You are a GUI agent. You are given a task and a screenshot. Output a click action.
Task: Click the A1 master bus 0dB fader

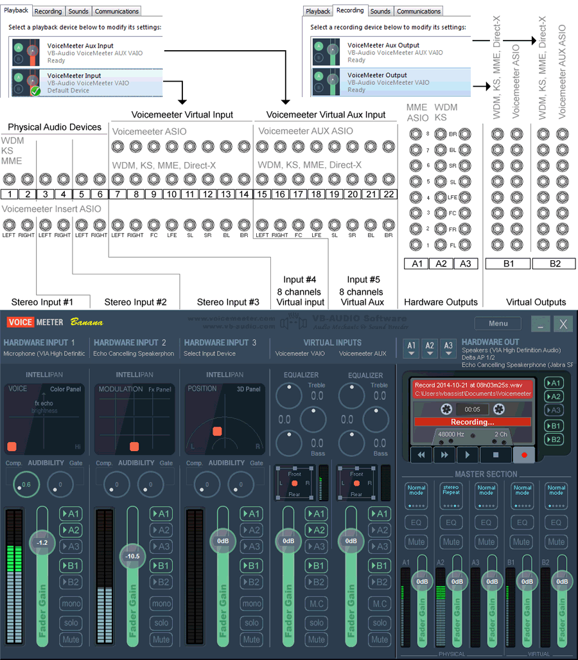422,582
